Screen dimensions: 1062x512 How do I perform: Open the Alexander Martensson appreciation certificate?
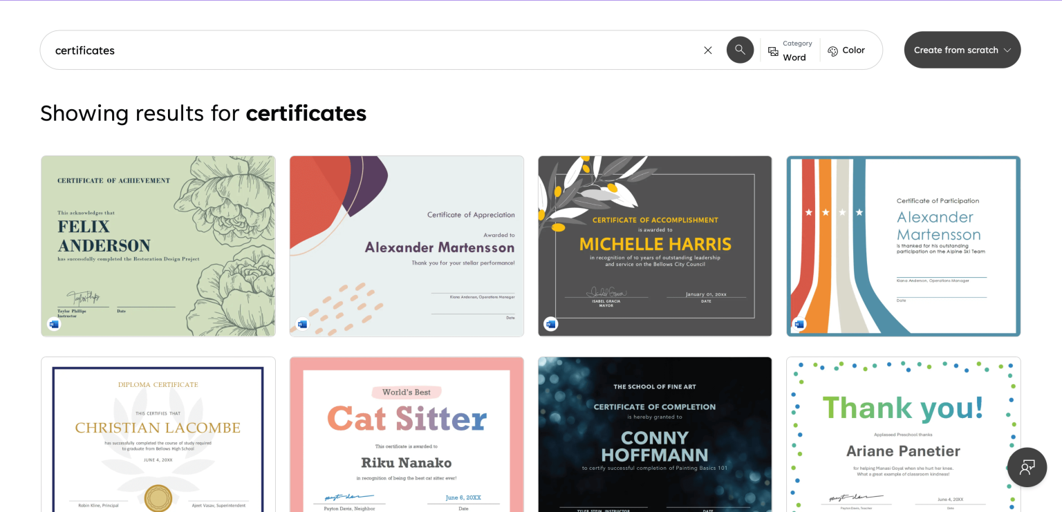pos(407,246)
